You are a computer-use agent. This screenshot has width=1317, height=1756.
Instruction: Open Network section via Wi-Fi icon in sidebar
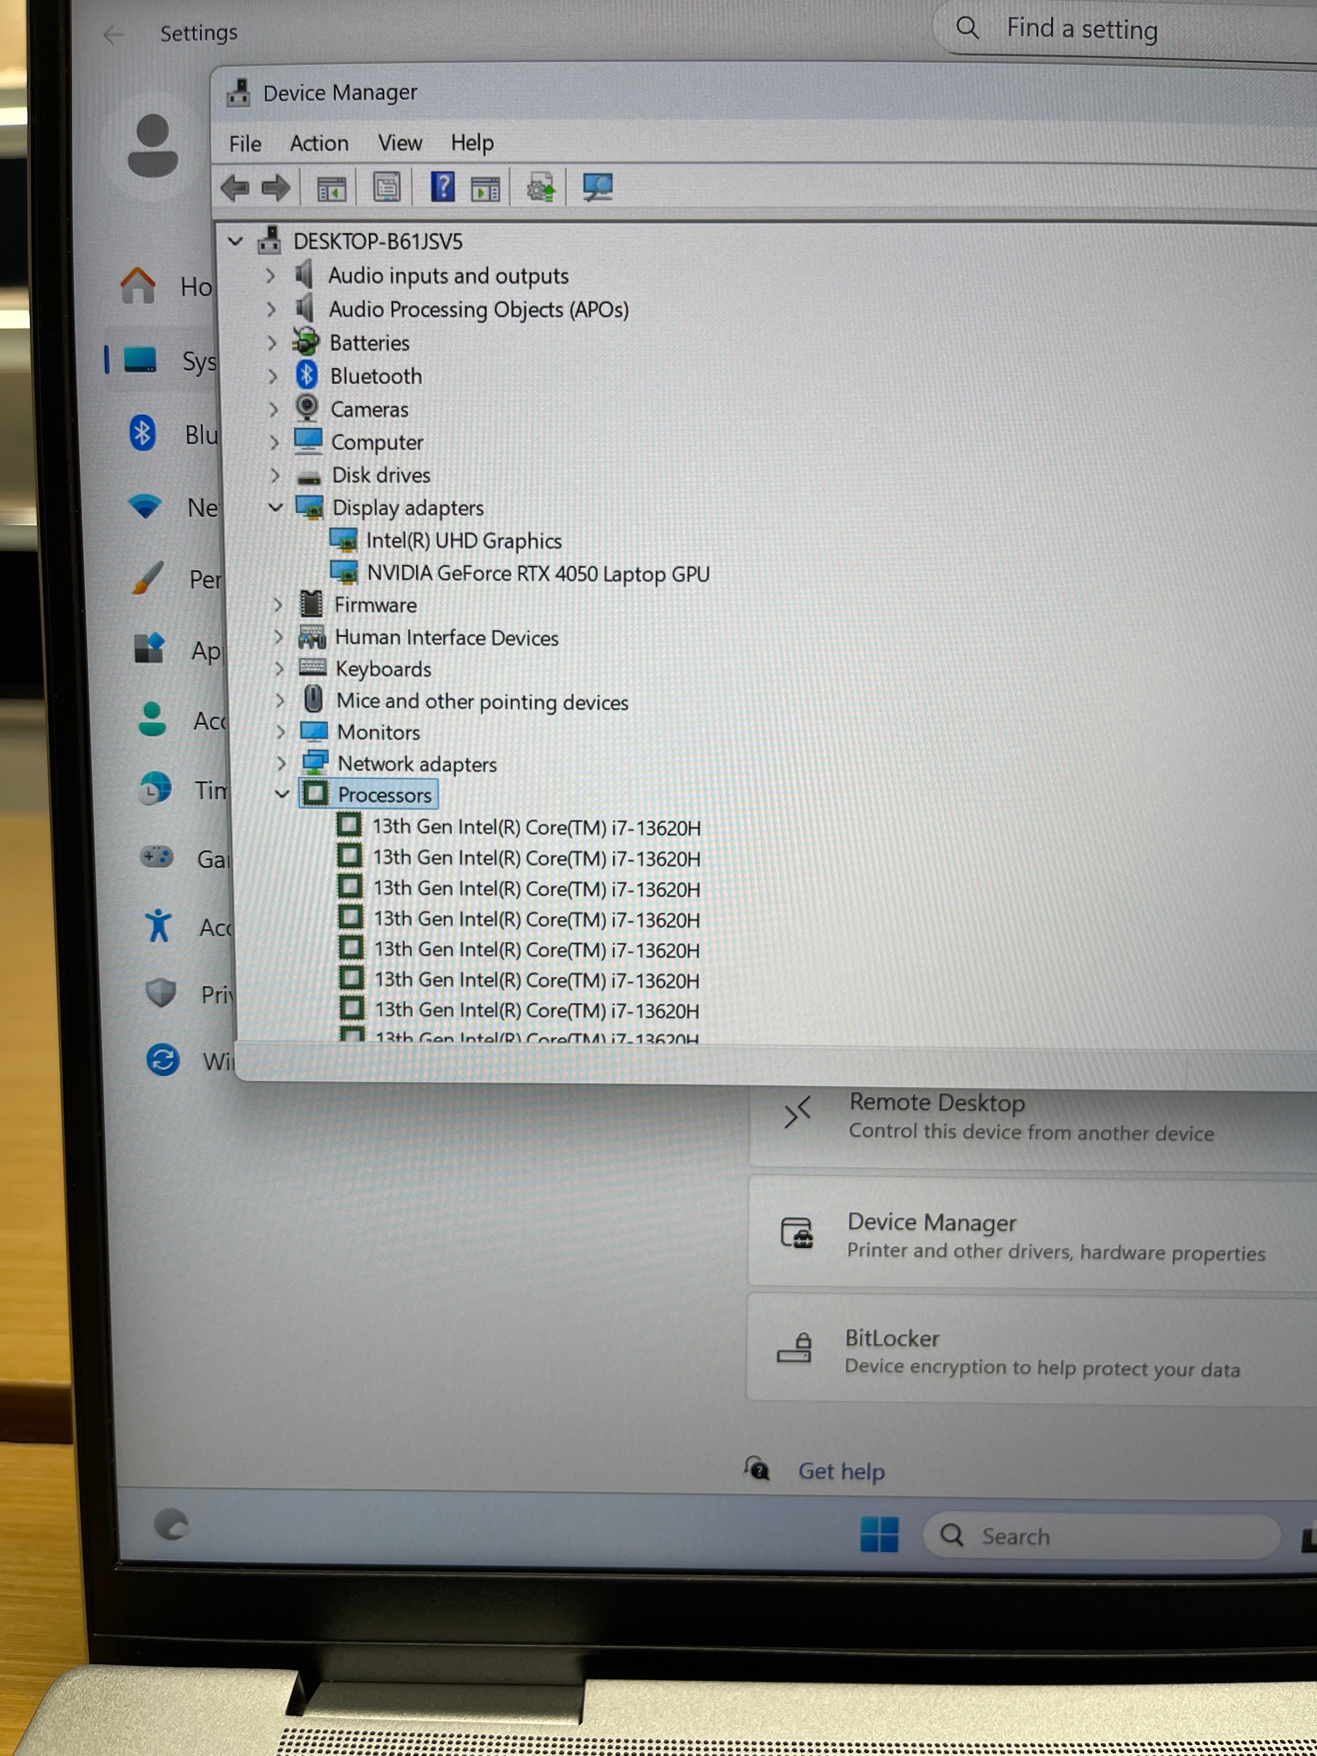pyautogui.click(x=145, y=507)
